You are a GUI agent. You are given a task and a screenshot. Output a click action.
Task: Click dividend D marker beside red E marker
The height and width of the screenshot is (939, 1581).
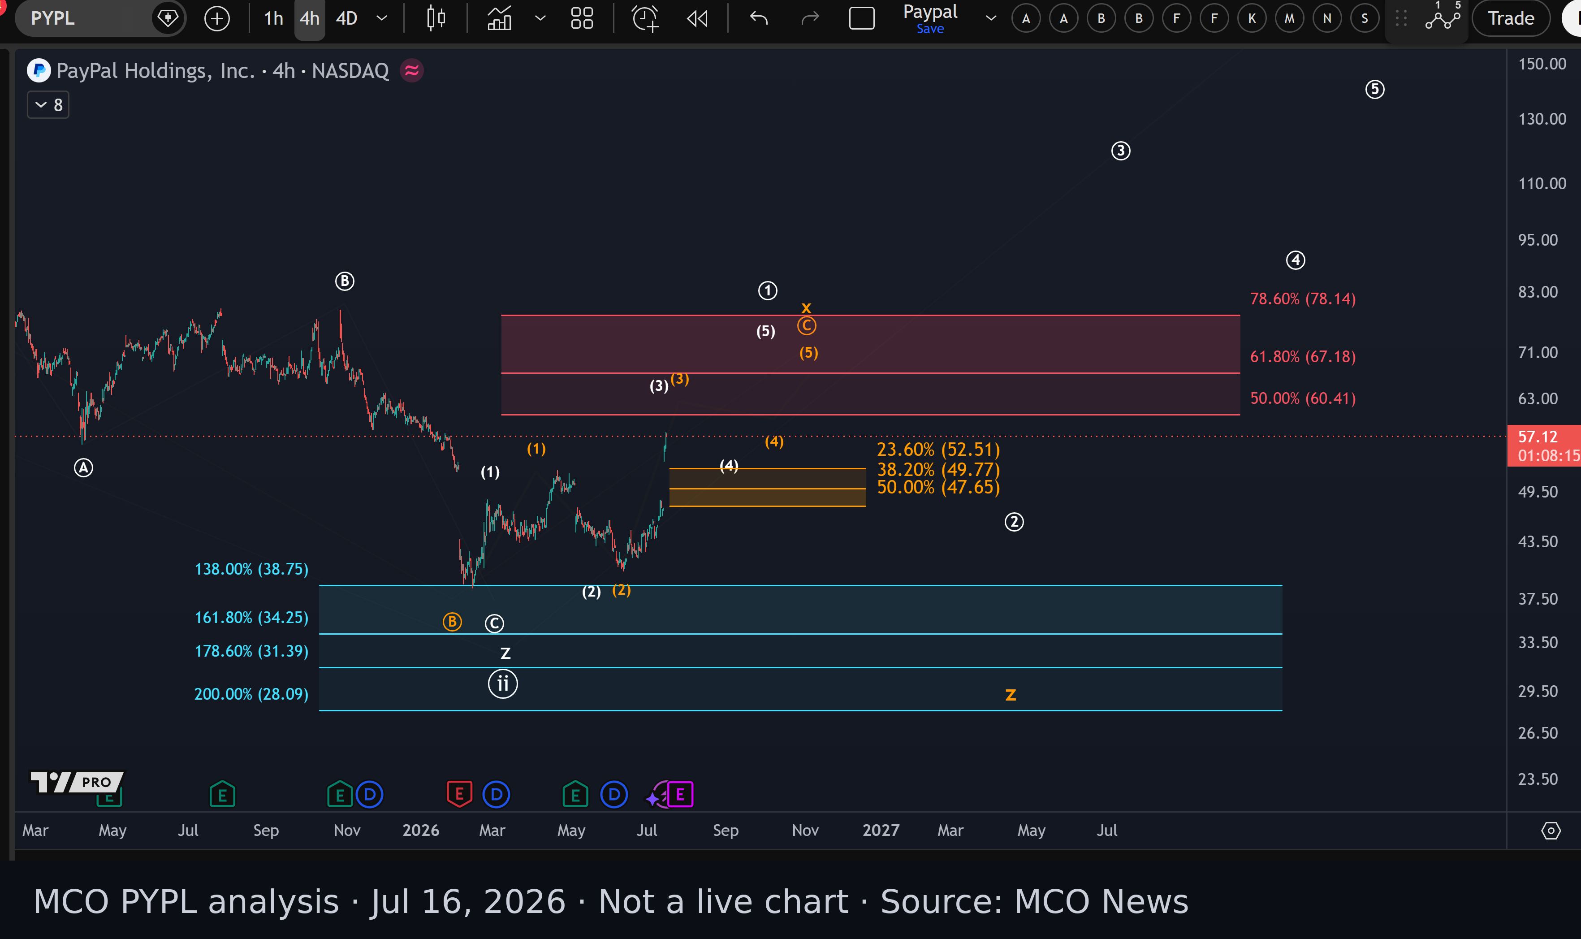496,794
